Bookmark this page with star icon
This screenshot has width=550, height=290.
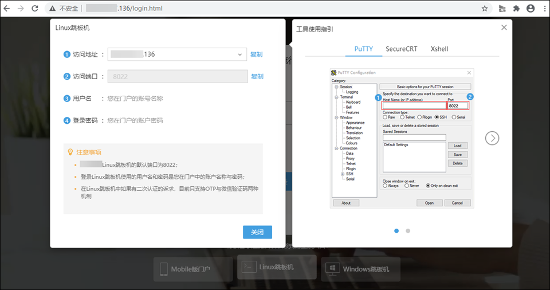click(485, 9)
